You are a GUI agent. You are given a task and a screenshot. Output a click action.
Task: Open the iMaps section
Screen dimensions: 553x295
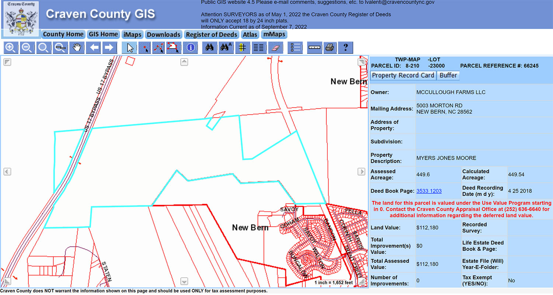(132, 34)
